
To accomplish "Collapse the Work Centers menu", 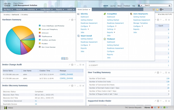I will [84, 10].
